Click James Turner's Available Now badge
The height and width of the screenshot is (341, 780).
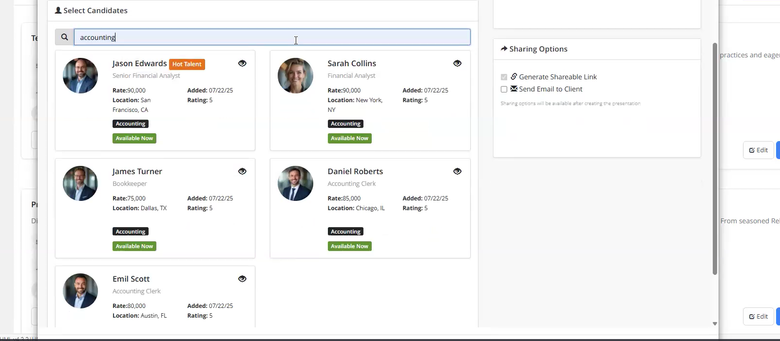pos(134,246)
